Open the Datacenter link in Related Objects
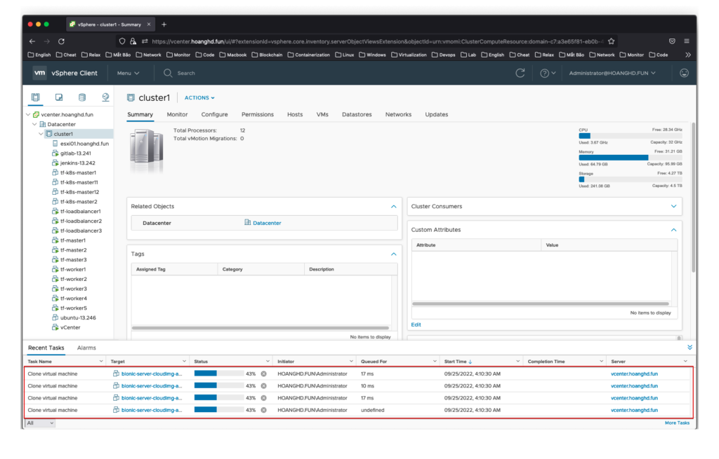This screenshot has width=719, height=459. pyautogui.click(x=267, y=223)
